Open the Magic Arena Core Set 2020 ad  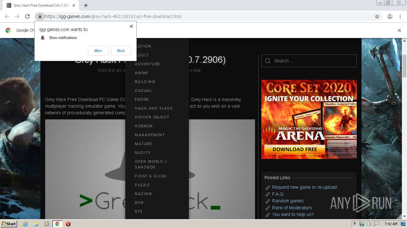[x=309, y=119]
